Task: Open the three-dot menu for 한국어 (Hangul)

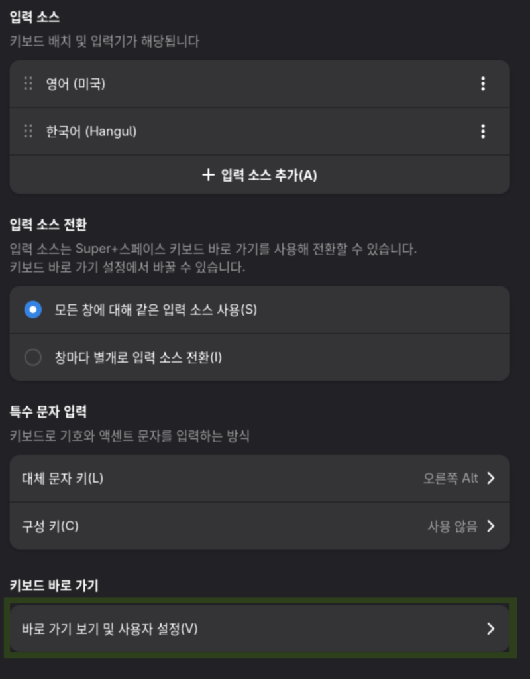Action: (483, 131)
